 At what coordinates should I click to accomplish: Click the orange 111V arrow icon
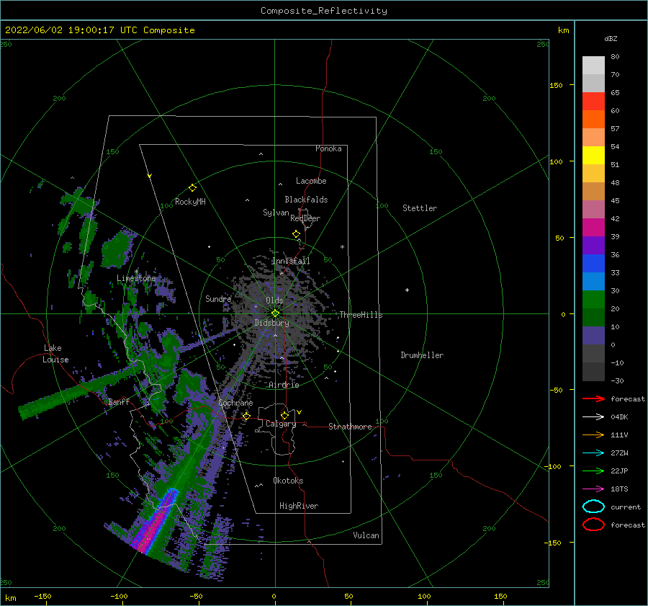[593, 435]
